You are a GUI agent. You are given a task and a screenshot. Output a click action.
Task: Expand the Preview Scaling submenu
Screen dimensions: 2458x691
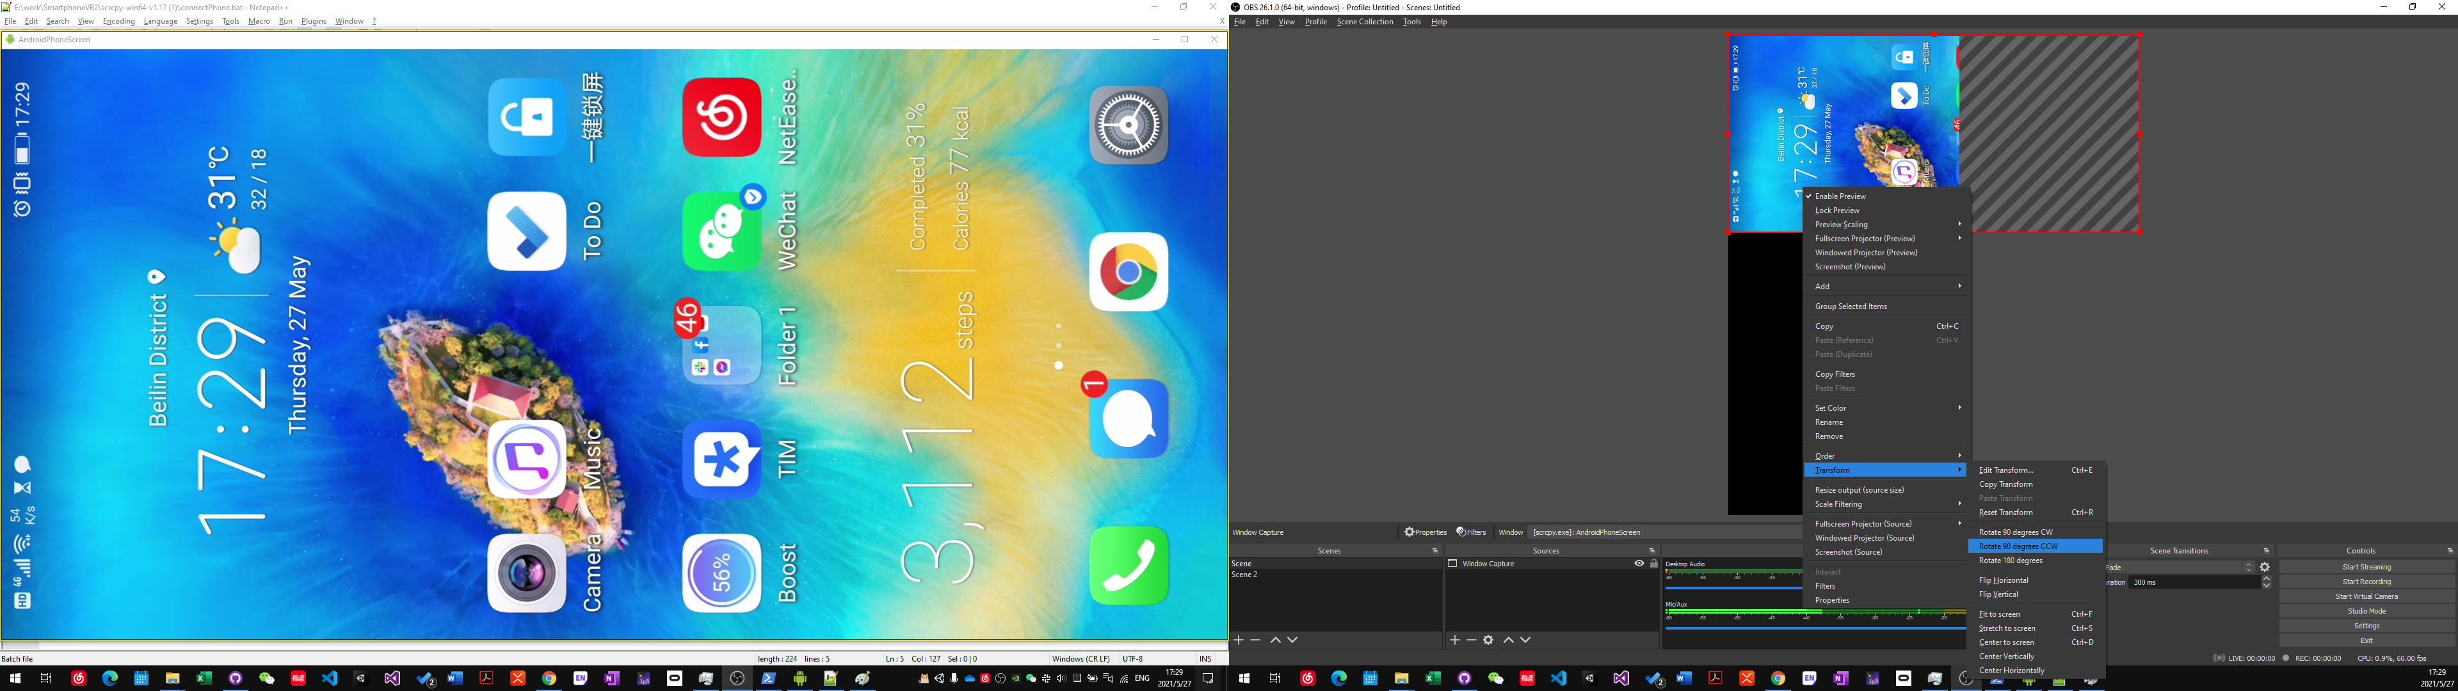click(x=1886, y=225)
